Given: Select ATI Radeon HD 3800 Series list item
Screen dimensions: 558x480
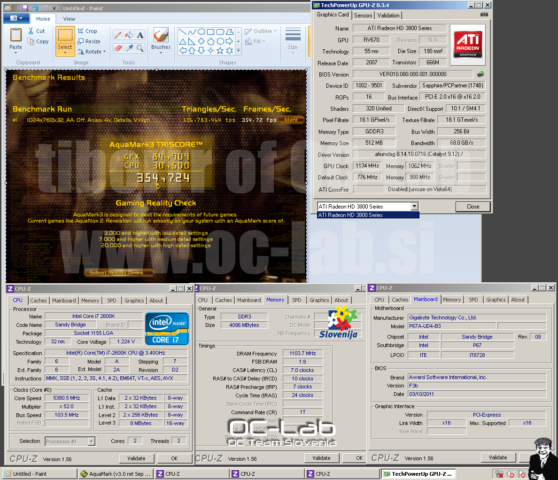Looking at the screenshot, I should [x=368, y=215].
